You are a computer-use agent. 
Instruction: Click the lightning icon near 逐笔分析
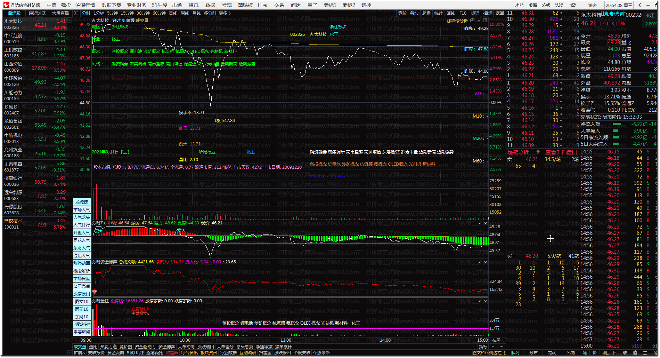tap(538, 152)
